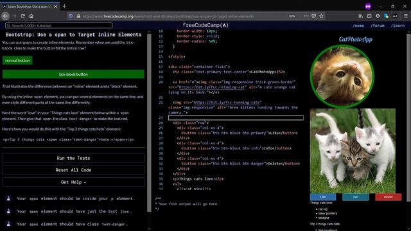Select the Learn Bootstrap browser tab
This screenshot has width=411, height=231.
tap(30, 6)
